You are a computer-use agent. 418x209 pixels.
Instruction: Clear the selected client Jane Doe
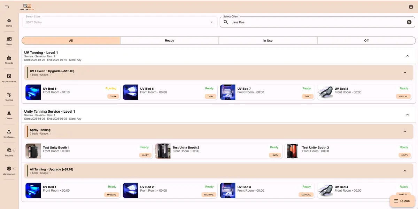point(409,22)
